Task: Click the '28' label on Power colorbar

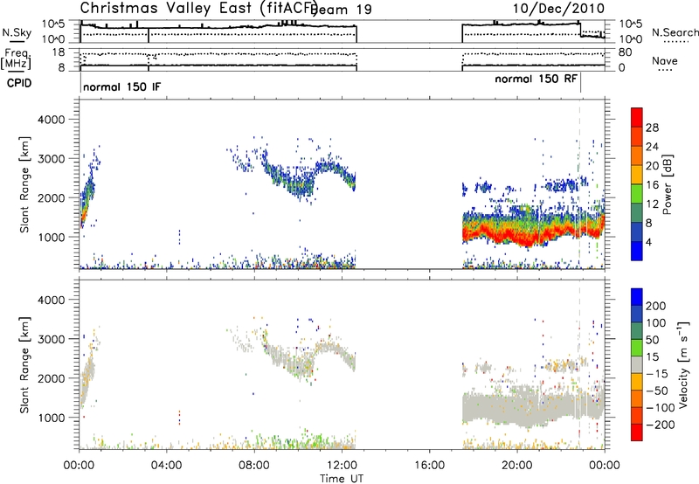Action: [652, 128]
